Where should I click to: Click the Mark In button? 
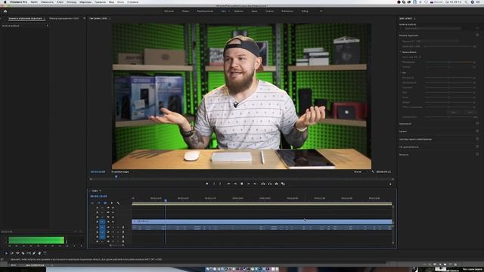(x=214, y=184)
